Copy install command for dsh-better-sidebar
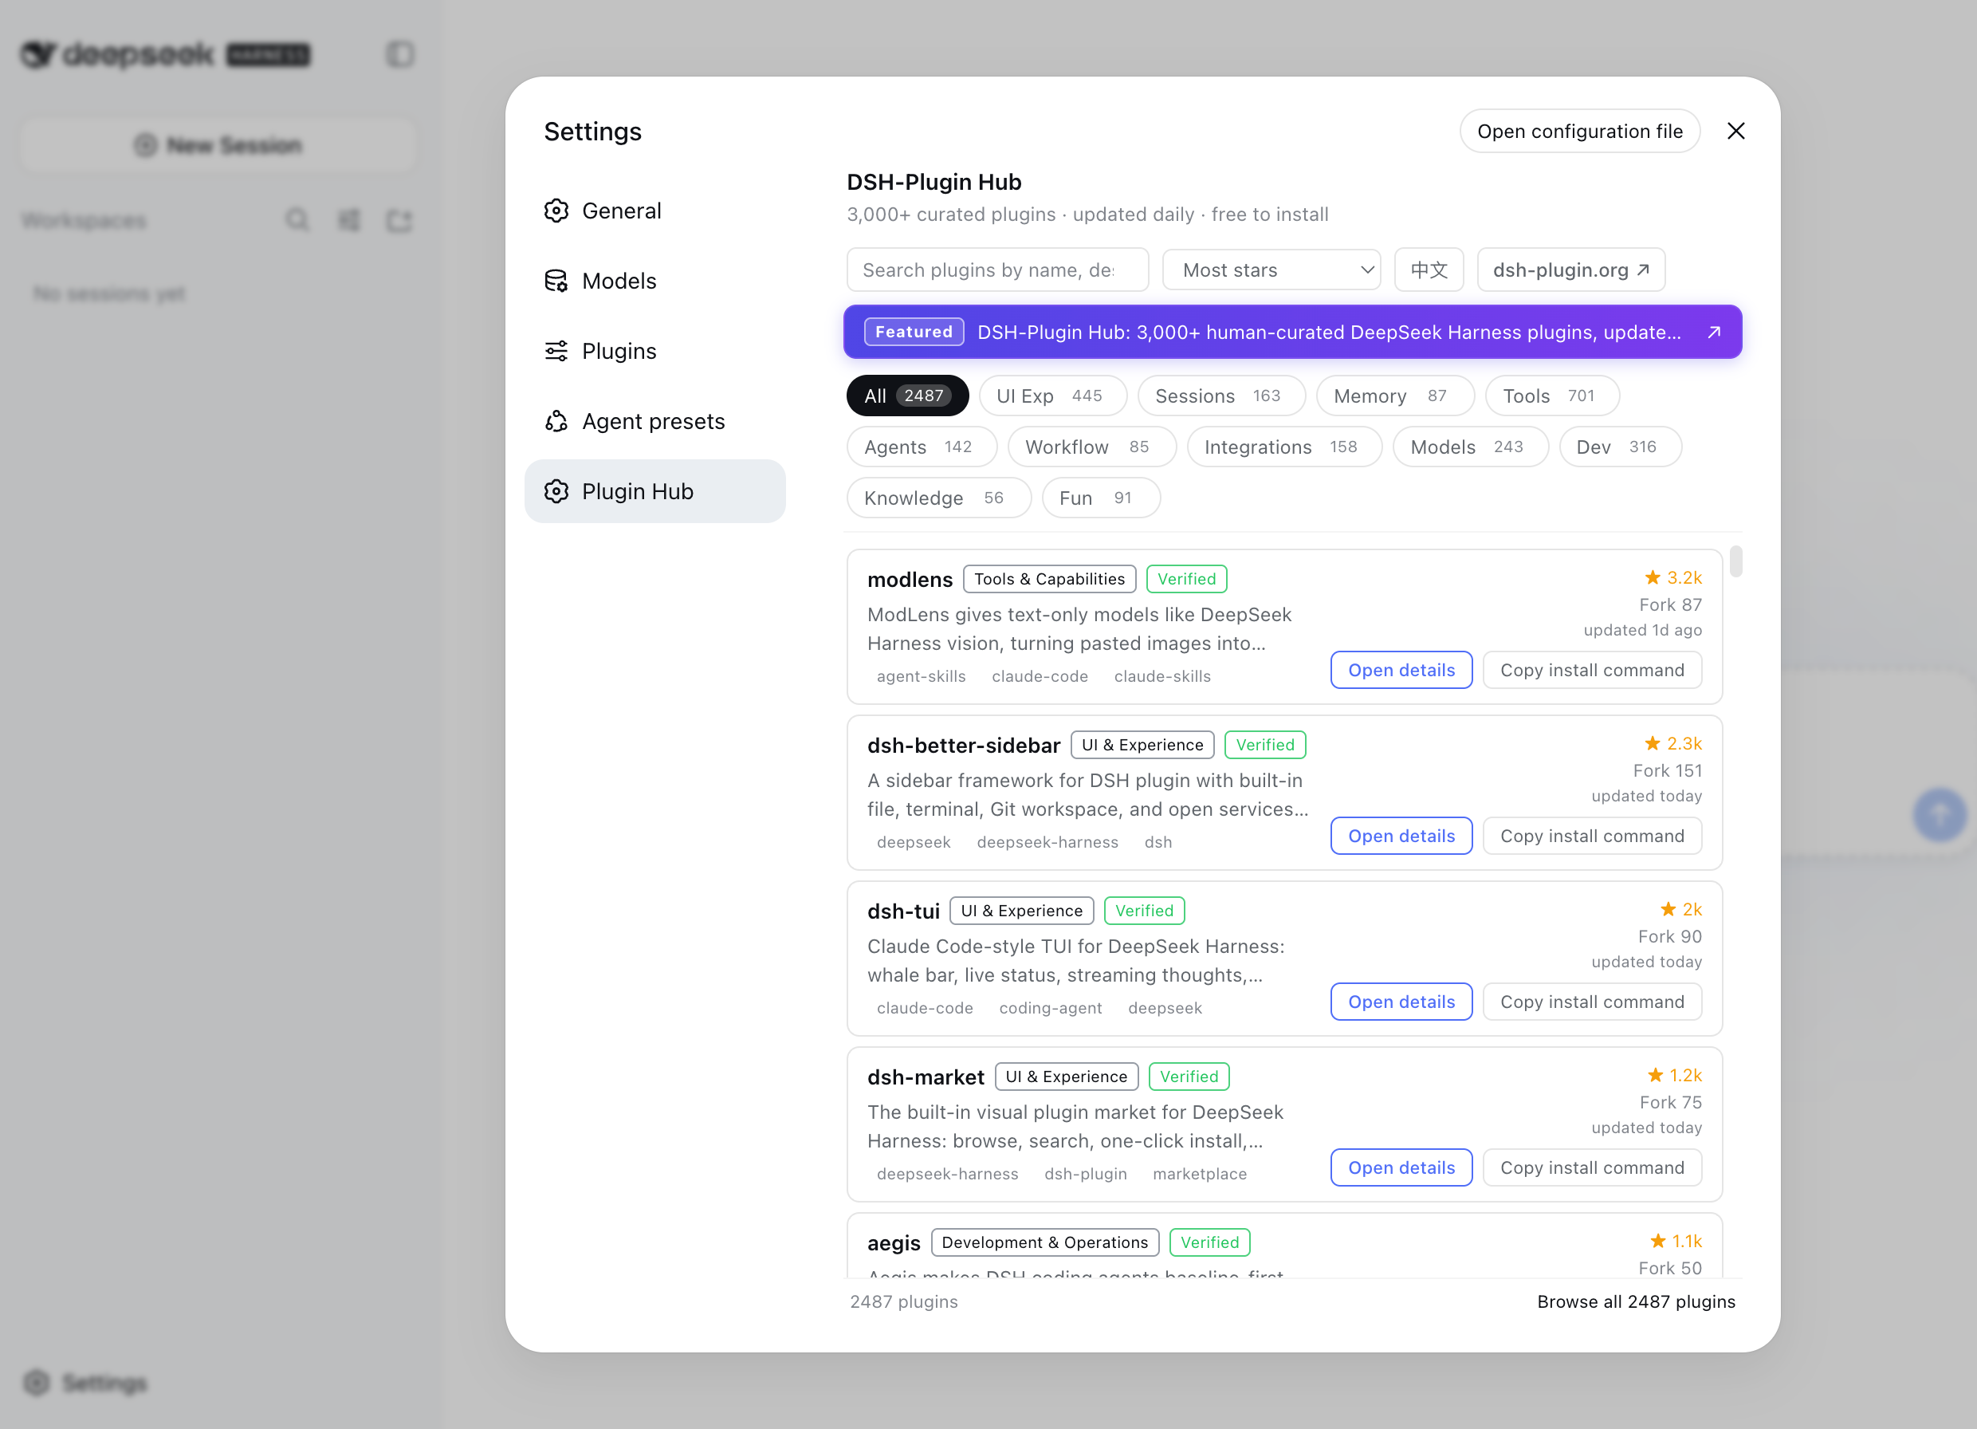 point(1592,835)
